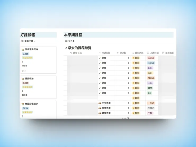Click the pen icon in the 二D56 row
This screenshot has height=147, width=196.
[100, 58]
